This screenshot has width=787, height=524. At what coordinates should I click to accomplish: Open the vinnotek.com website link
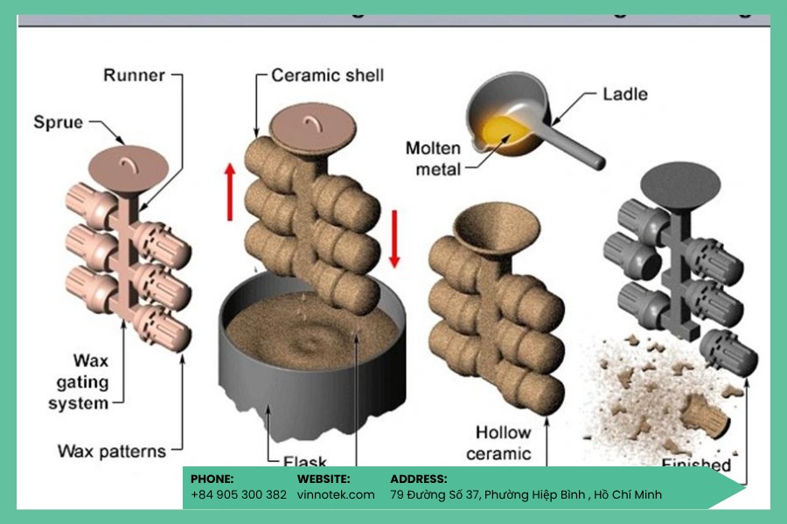click(x=336, y=495)
